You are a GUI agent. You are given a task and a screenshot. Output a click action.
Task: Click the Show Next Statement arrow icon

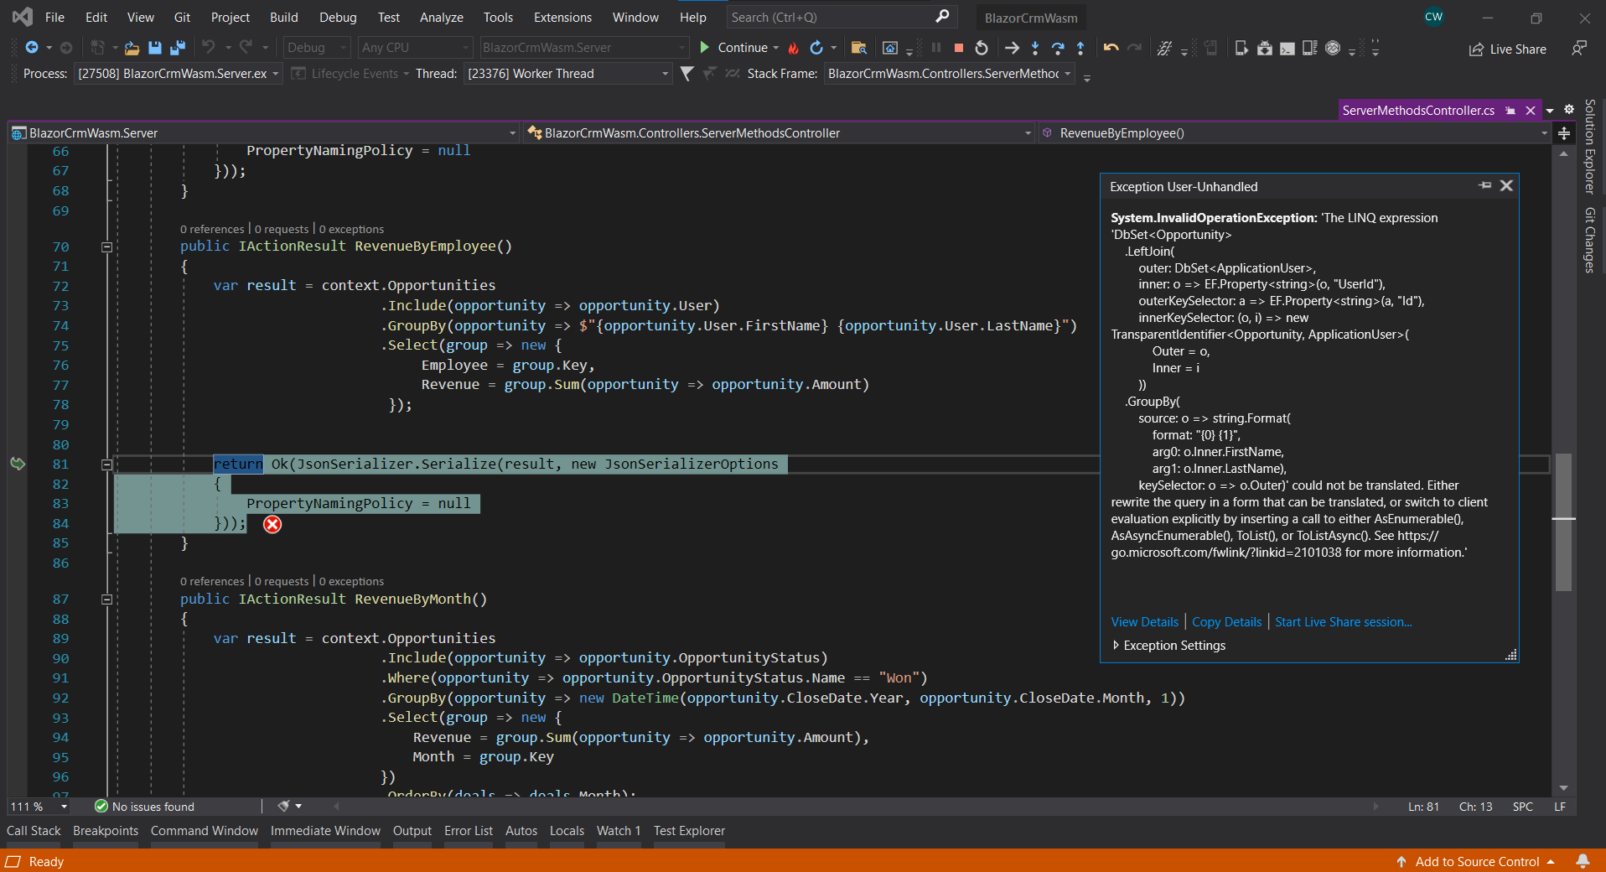pos(1012,48)
